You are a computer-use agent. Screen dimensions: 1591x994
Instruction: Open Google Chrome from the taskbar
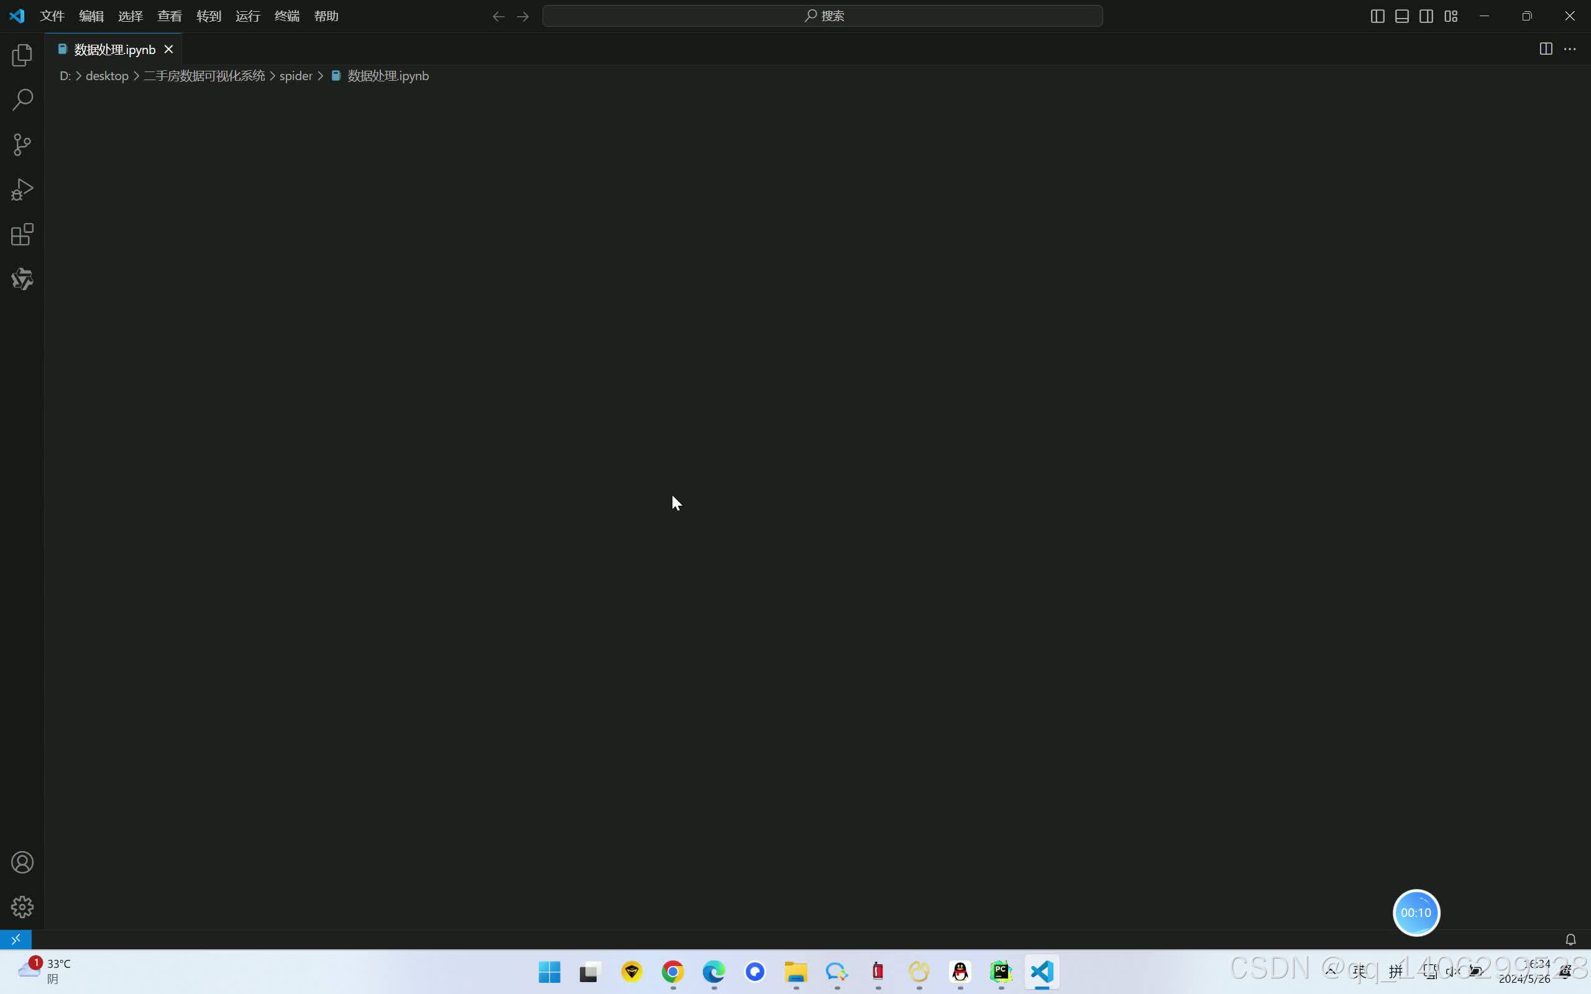(x=672, y=972)
